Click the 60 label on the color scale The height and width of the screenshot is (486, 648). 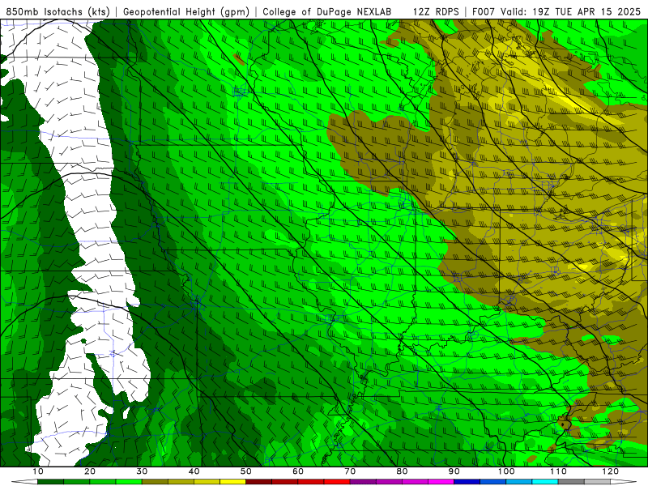(x=298, y=471)
